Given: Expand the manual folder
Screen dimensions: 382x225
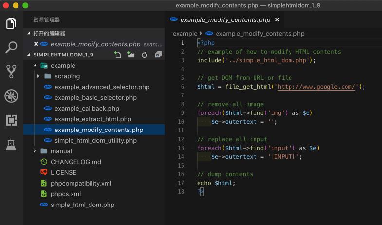Looking at the screenshot, I should (61, 151).
